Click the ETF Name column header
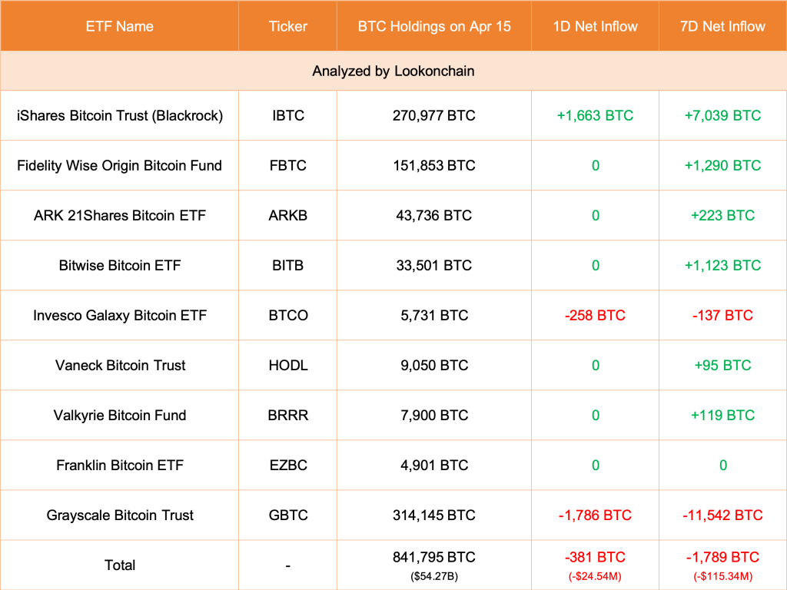This screenshot has width=787, height=590. [119, 26]
